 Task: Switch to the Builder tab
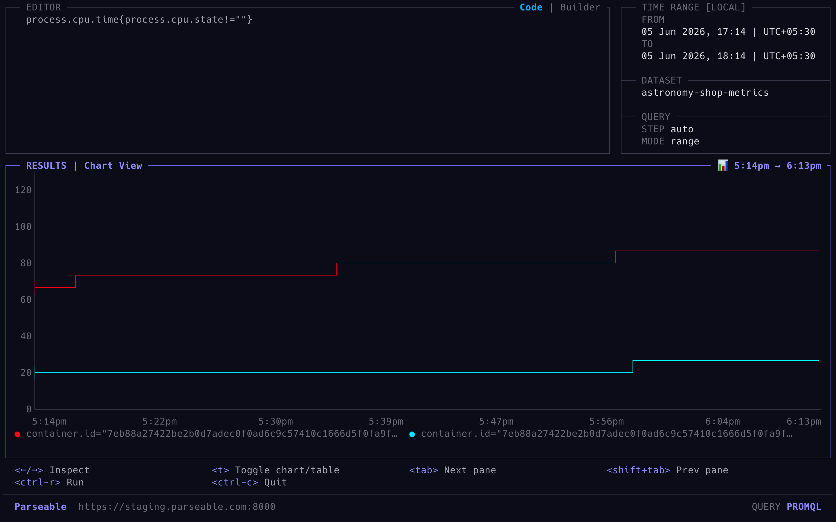(x=580, y=7)
